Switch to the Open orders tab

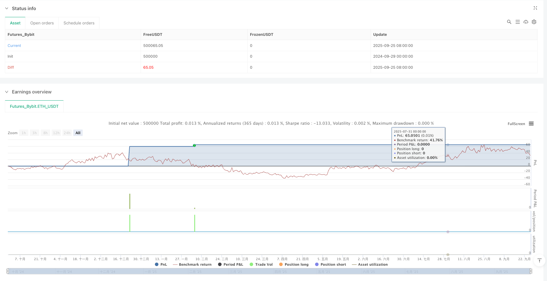click(x=42, y=23)
